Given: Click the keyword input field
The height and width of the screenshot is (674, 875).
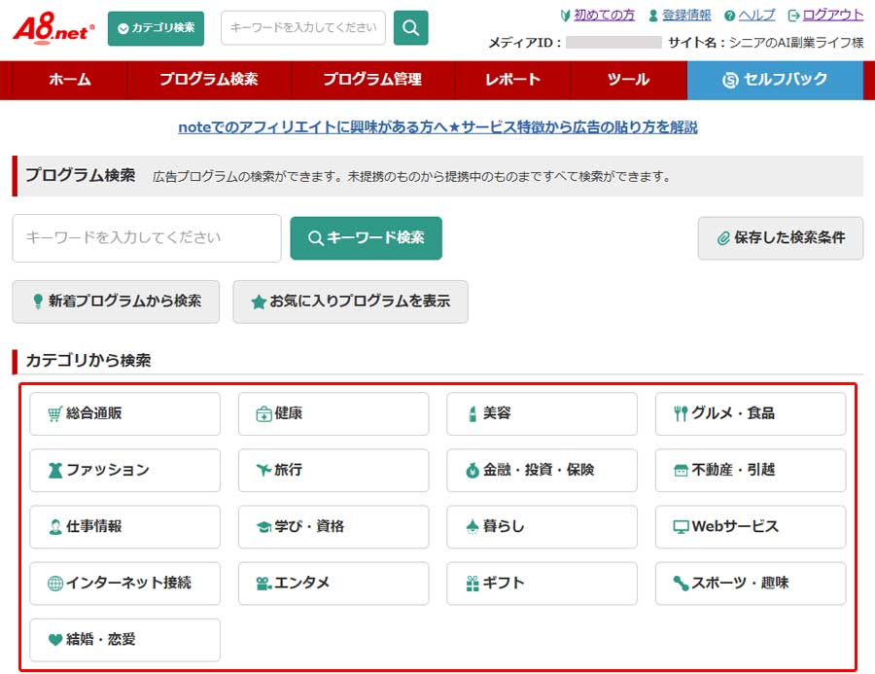Looking at the screenshot, I should [146, 237].
